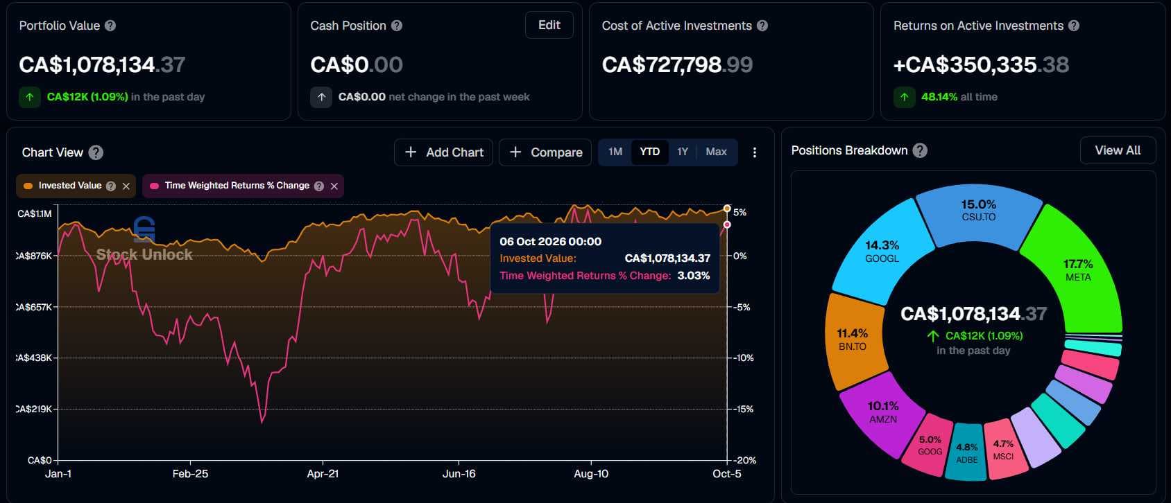Click the +CA$350,335.38 returns amount
The height and width of the screenshot is (503, 1171).
(981, 64)
